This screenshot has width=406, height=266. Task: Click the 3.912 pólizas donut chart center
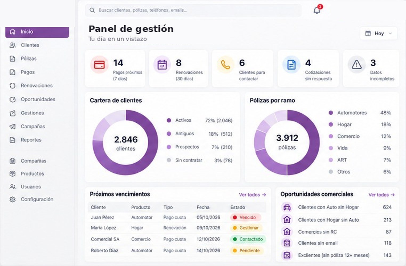287,142
